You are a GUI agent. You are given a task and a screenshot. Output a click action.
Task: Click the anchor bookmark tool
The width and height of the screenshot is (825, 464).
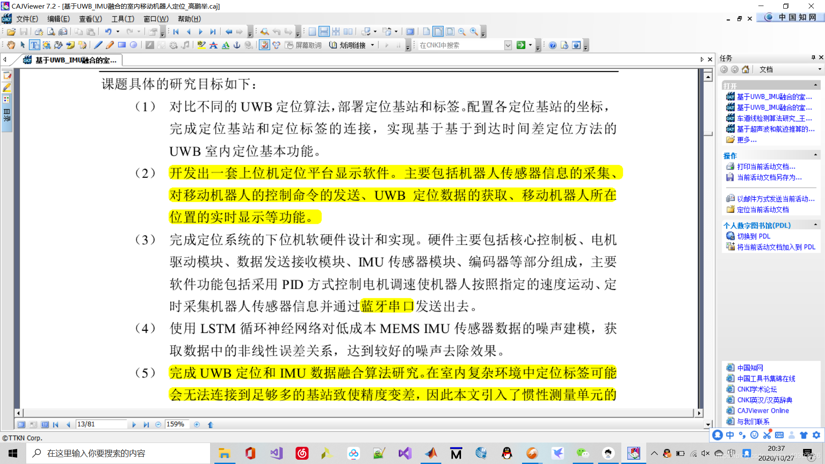237,45
